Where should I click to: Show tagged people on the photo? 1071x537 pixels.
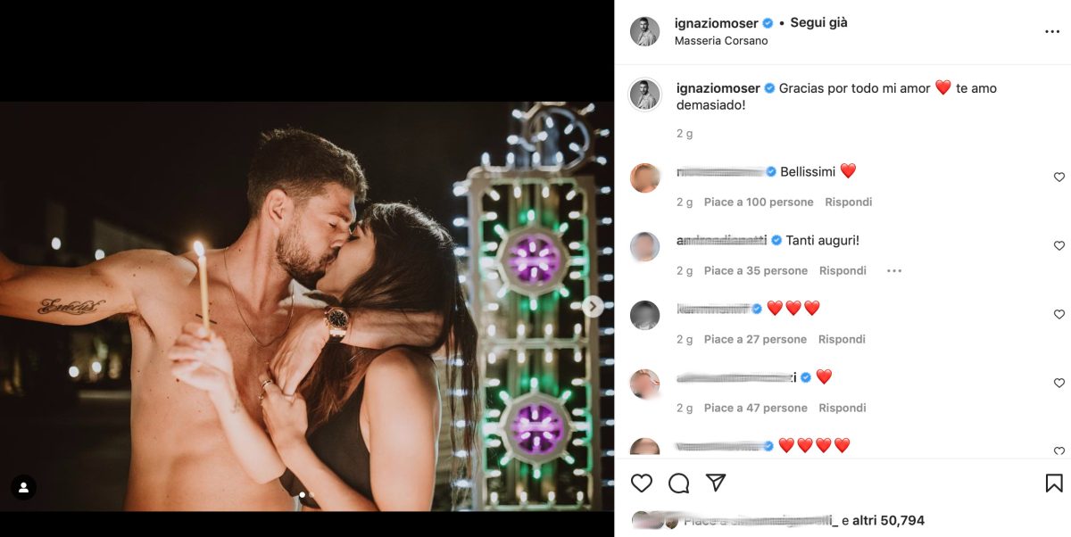23,488
